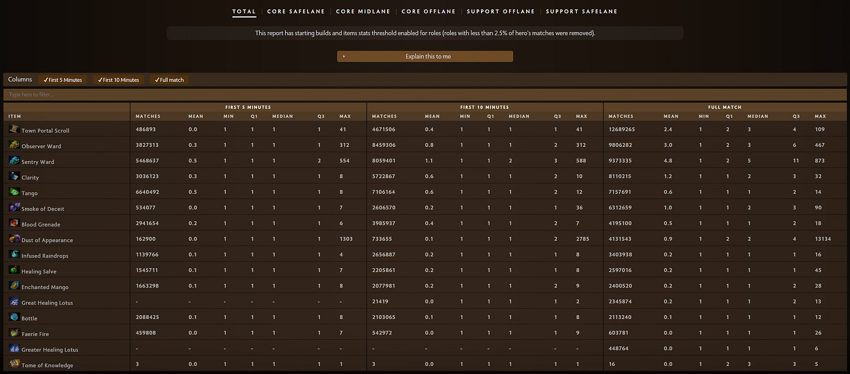Switch to the Support Safelane tab

tap(581, 11)
